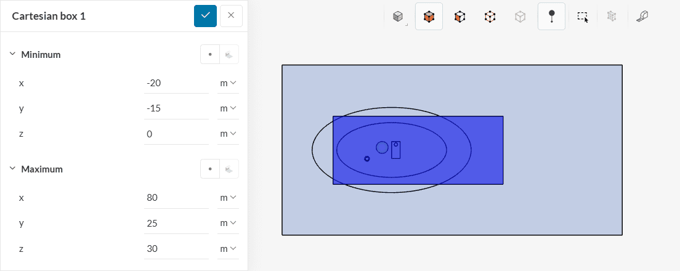
Task: Collapse the Minimum section
Action: coord(13,54)
